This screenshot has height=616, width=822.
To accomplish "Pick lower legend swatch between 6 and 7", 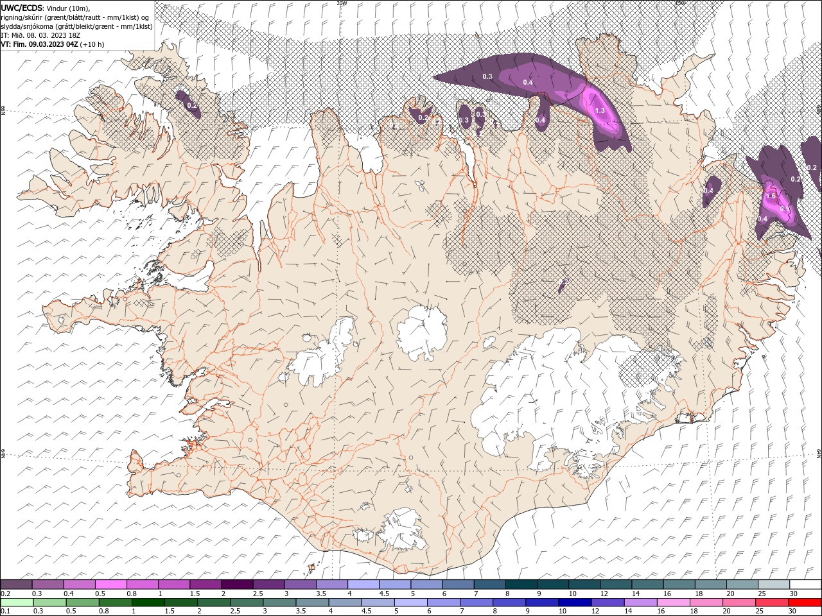I will (x=444, y=603).
